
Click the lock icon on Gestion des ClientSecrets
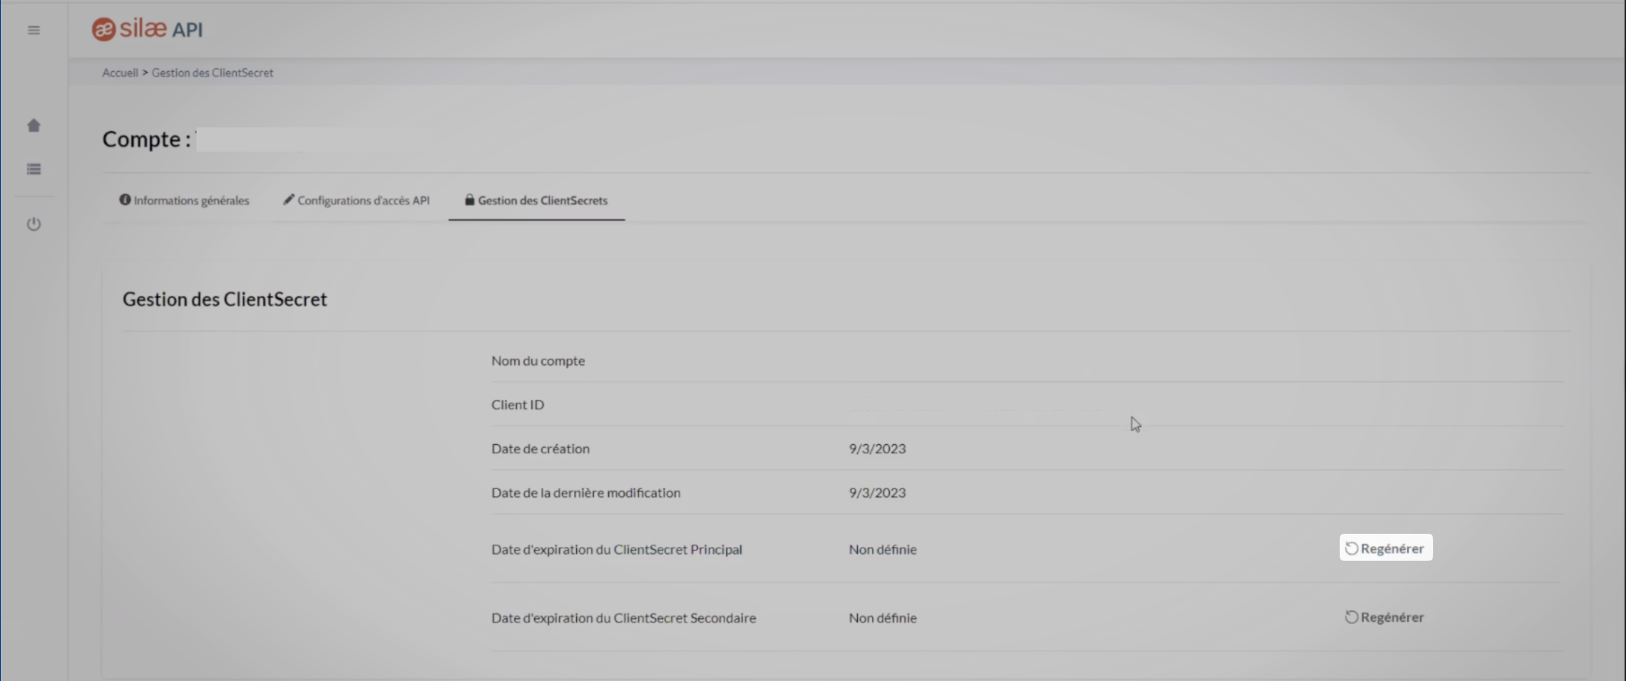[x=469, y=200]
